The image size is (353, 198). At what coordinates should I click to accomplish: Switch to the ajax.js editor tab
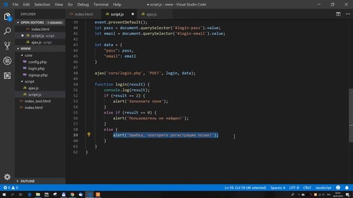click(154, 14)
